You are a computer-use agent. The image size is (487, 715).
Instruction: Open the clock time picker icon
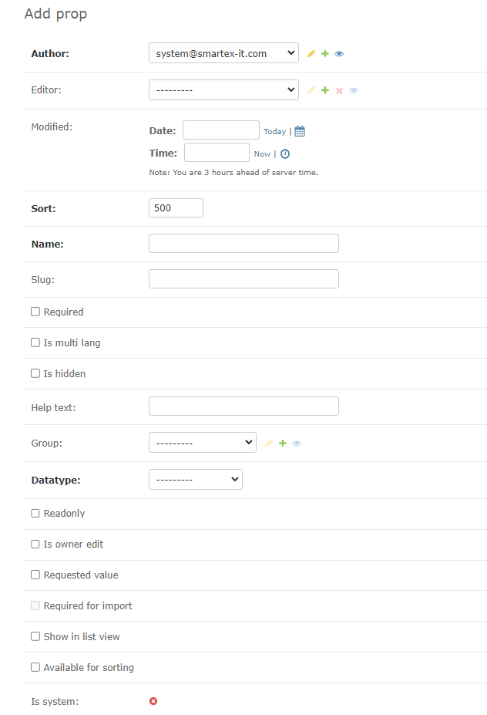pos(284,153)
